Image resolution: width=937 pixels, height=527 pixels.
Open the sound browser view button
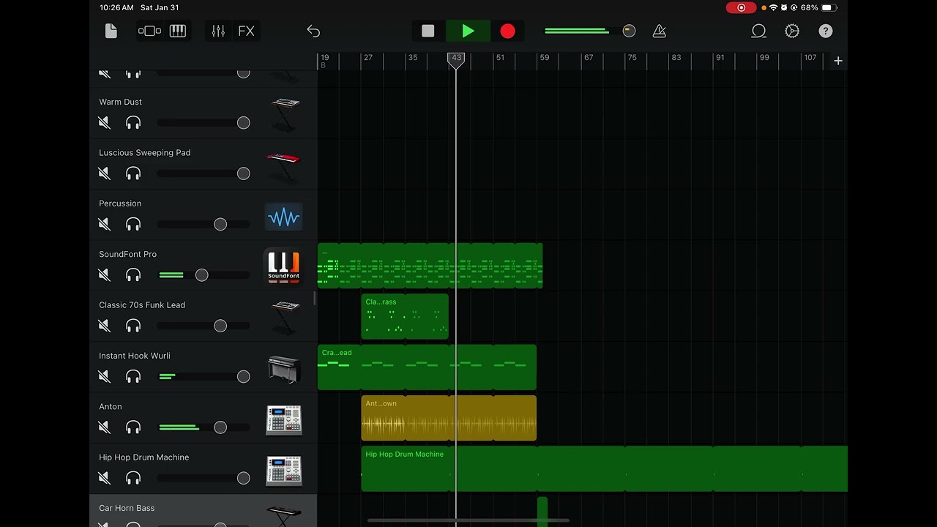click(149, 31)
